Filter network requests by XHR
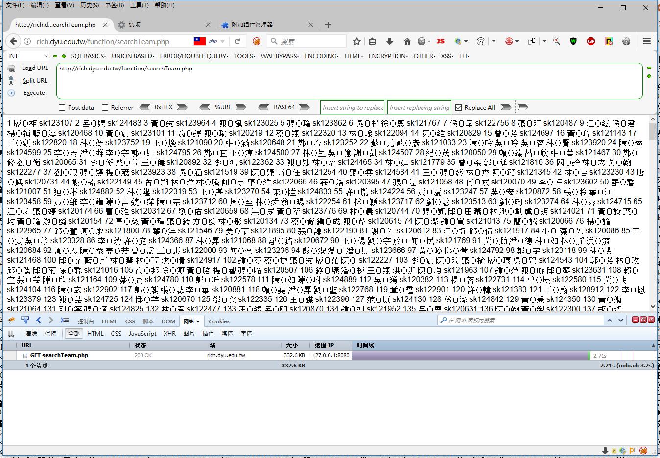Image resolution: width=660 pixels, height=458 pixels. (169, 333)
